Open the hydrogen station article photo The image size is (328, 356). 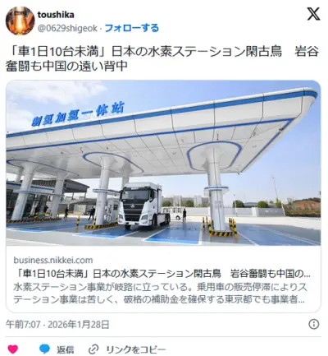pos(163,163)
